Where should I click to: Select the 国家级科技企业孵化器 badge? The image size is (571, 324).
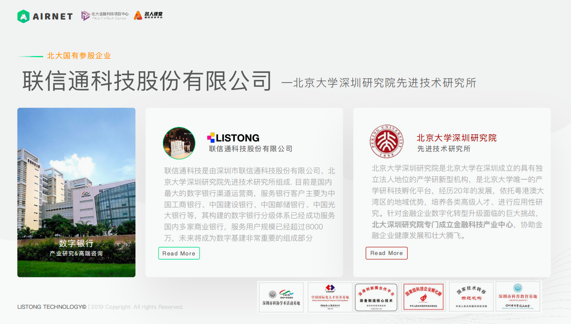click(423, 297)
